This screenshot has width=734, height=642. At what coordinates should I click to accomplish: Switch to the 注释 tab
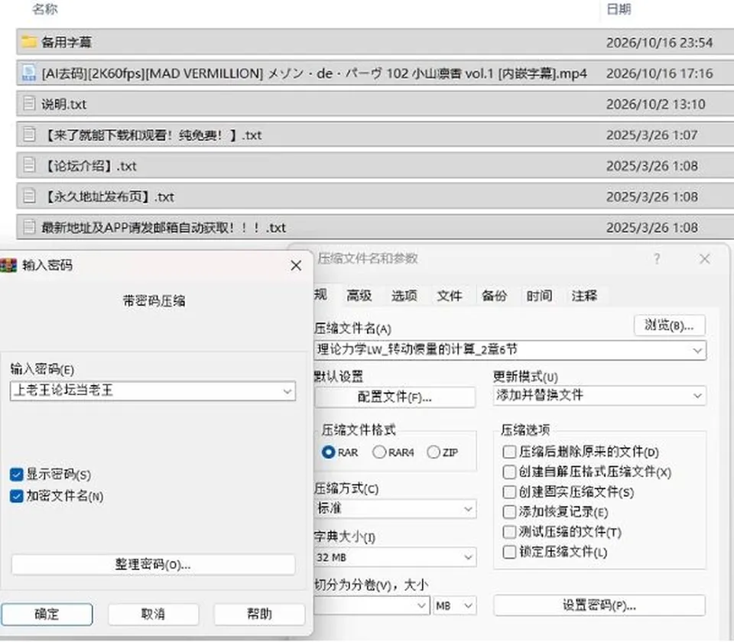tap(584, 296)
